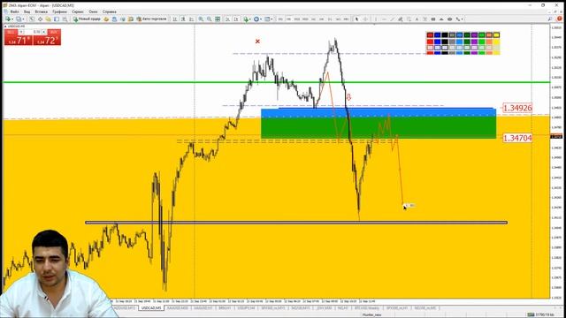This screenshot has width=566, height=318.
Task: Pick the red swatch in top palette row
Action: point(430,35)
